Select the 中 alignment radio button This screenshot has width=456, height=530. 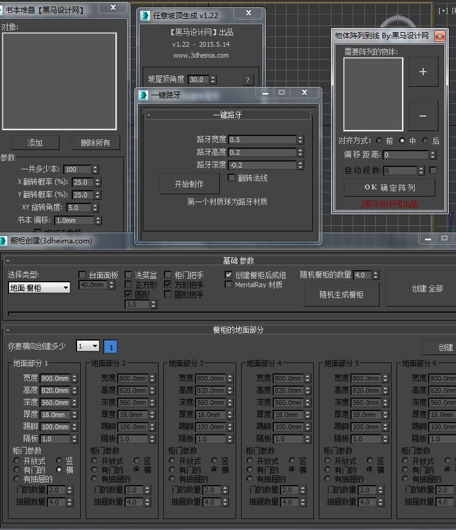tap(402, 140)
